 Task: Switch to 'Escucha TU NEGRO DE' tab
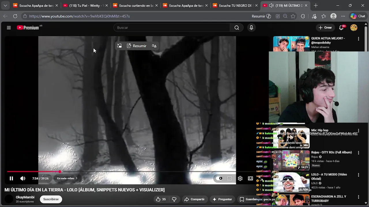235,5
